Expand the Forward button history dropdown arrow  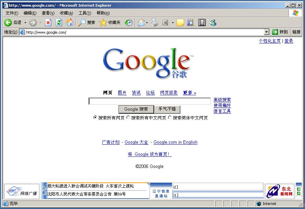[40, 23]
